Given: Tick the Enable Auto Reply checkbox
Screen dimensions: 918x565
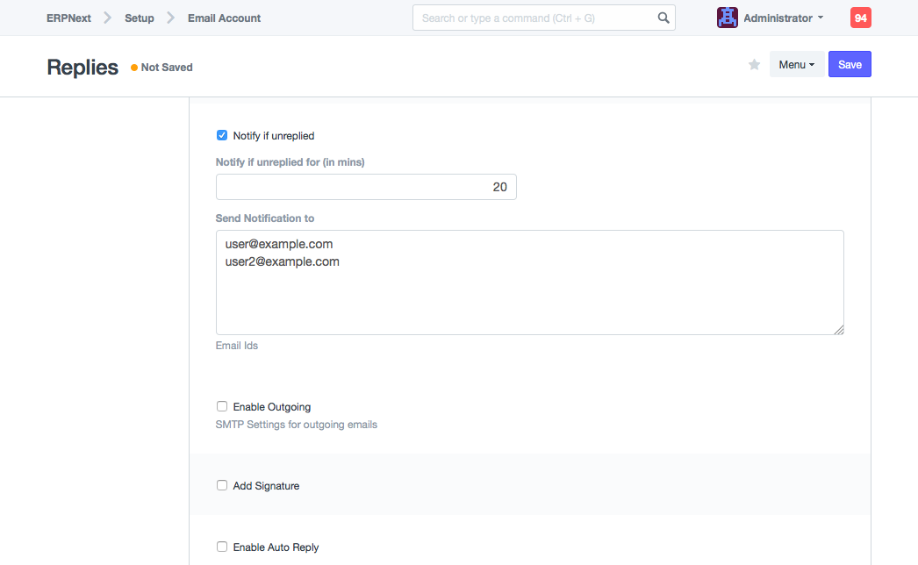Looking at the screenshot, I should 222,547.
